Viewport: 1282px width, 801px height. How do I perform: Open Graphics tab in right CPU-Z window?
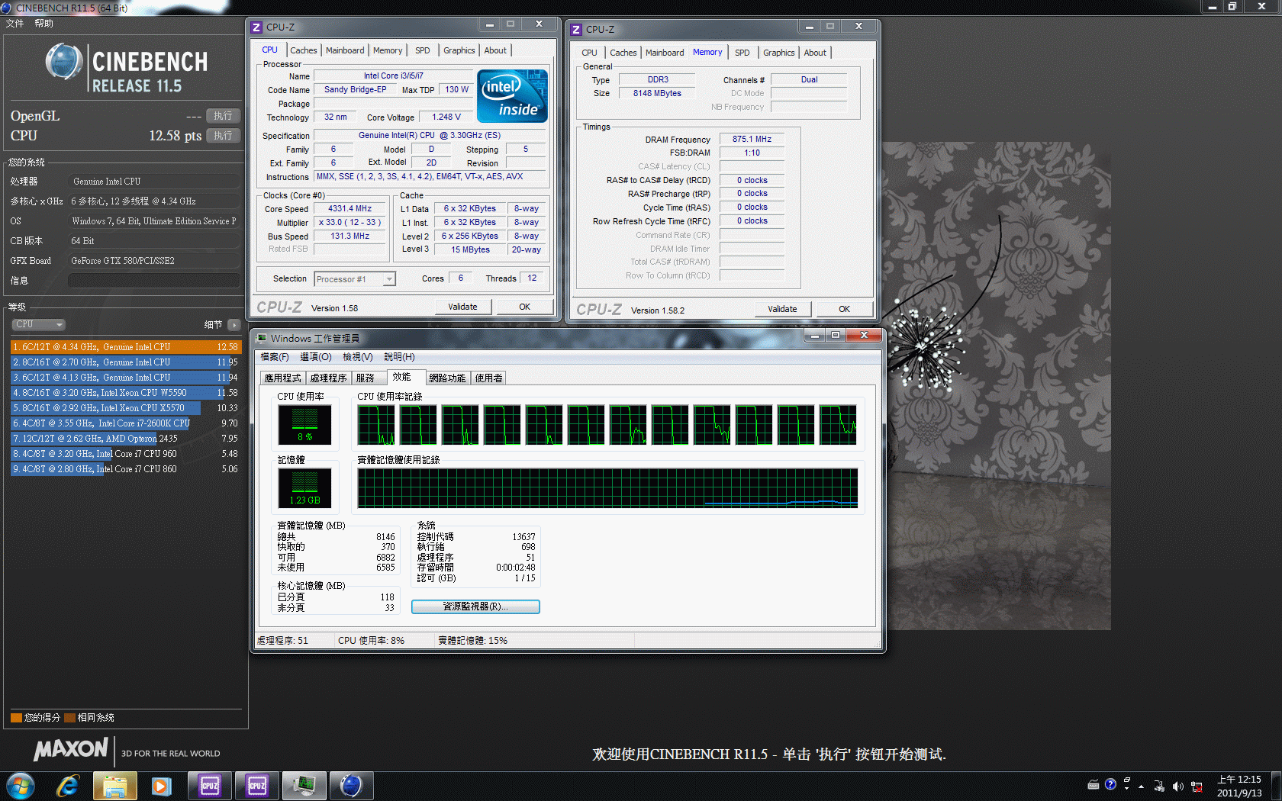tap(778, 53)
